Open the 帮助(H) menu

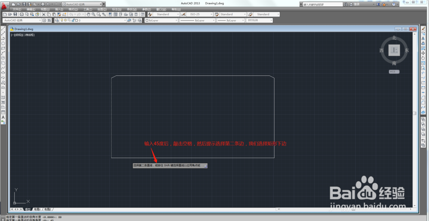pos(176,9)
